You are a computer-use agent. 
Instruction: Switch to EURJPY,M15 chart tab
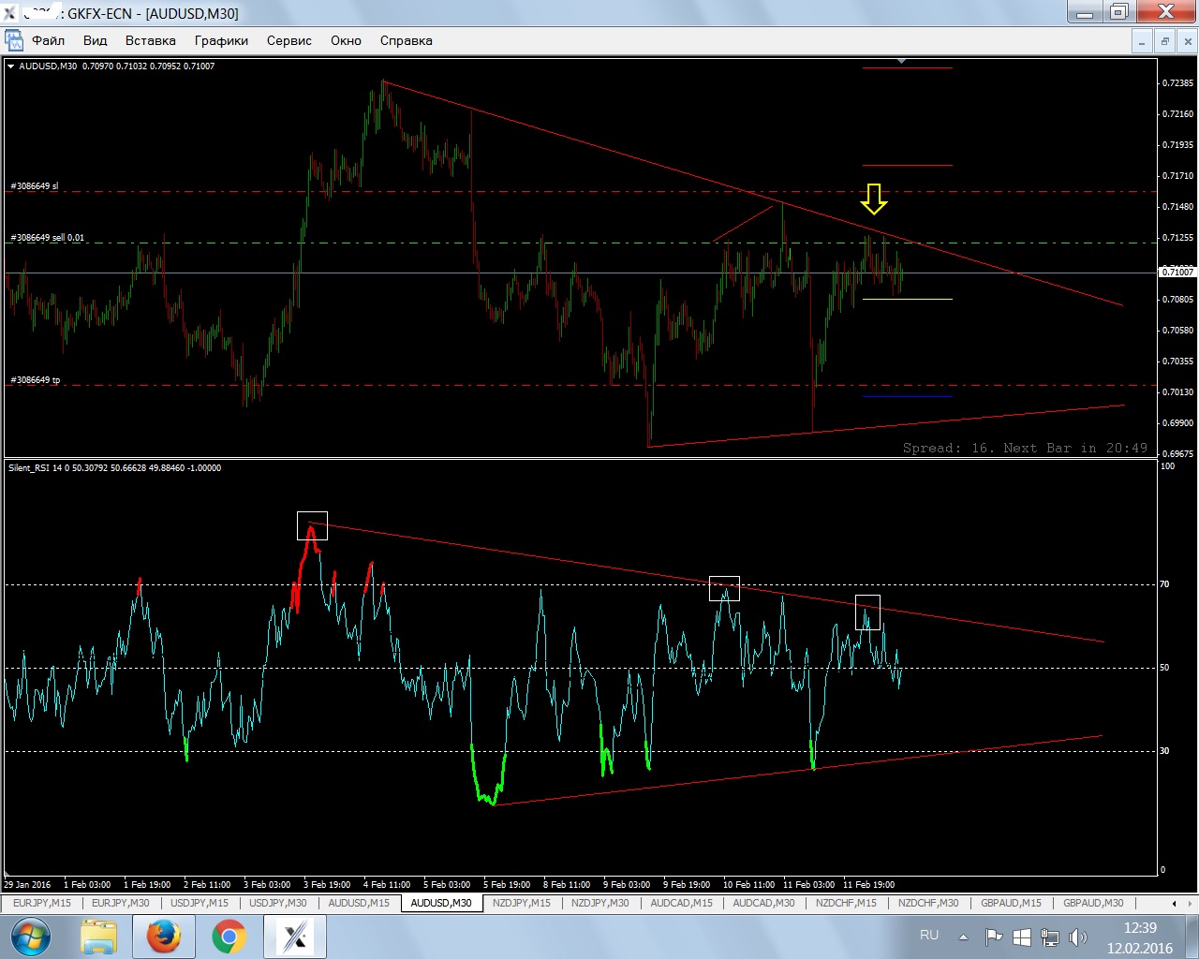tap(41, 903)
